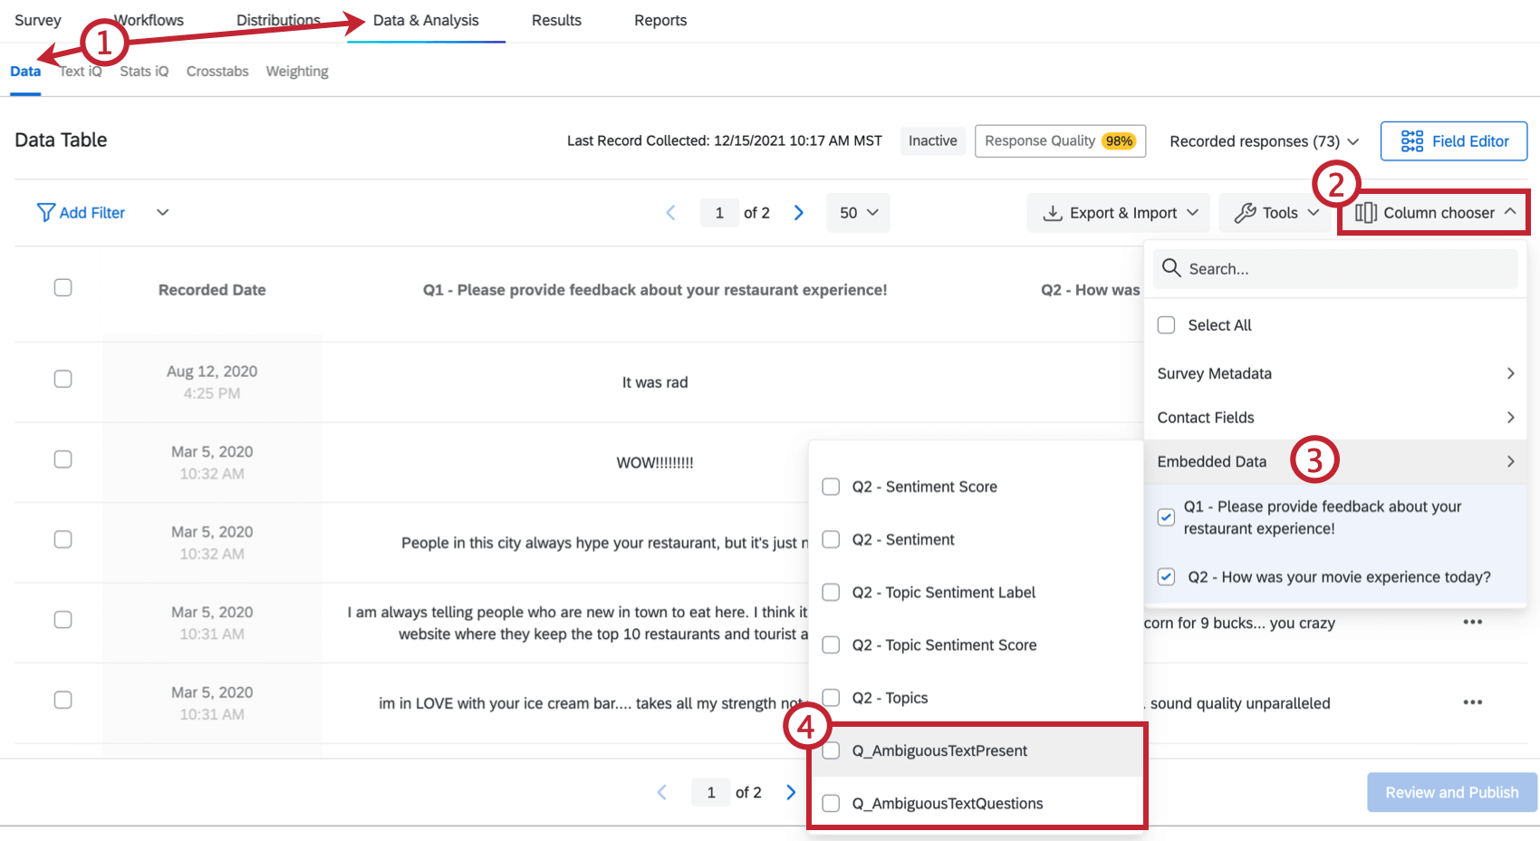Screen dimensions: 1540x841
Task: Click the Field Editor icon button
Action: pos(1411,141)
